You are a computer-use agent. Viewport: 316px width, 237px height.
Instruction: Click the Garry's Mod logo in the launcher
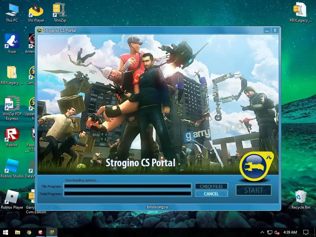coord(256,166)
